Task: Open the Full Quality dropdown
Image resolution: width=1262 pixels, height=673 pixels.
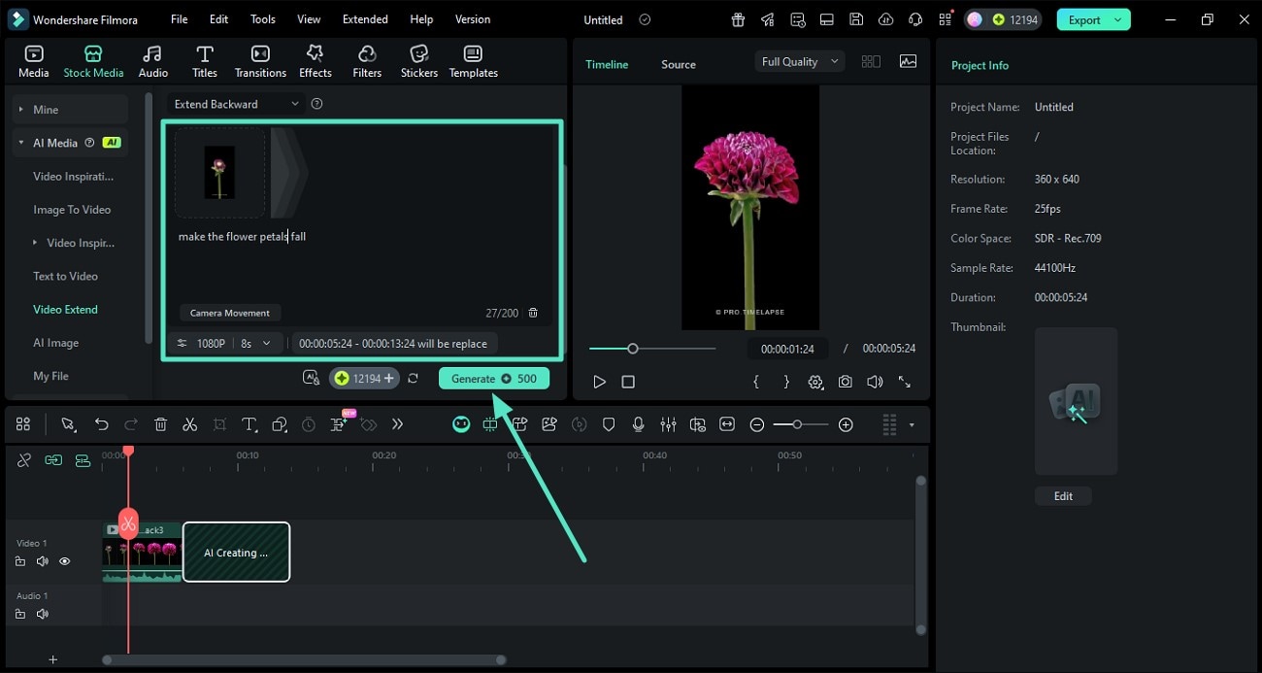Action: tap(799, 60)
